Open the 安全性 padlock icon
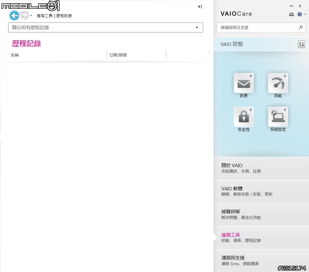 pos(244,117)
